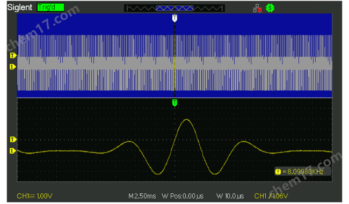Click the CH1 trigger level 1.06V readout

coord(271,196)
